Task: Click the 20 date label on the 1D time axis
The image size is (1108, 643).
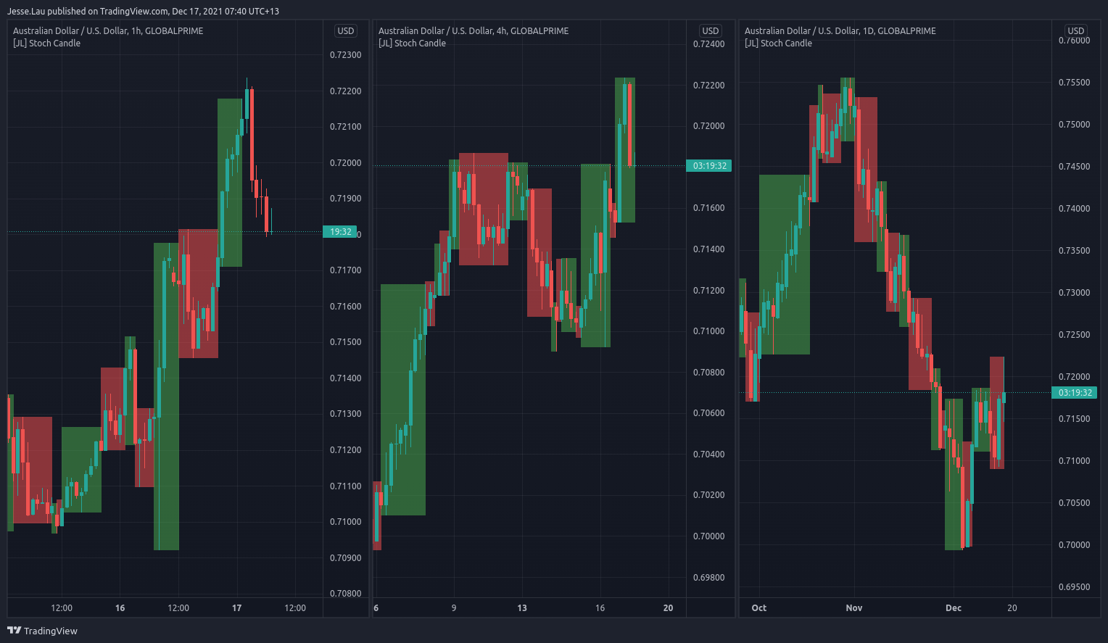Action: 1012,608
